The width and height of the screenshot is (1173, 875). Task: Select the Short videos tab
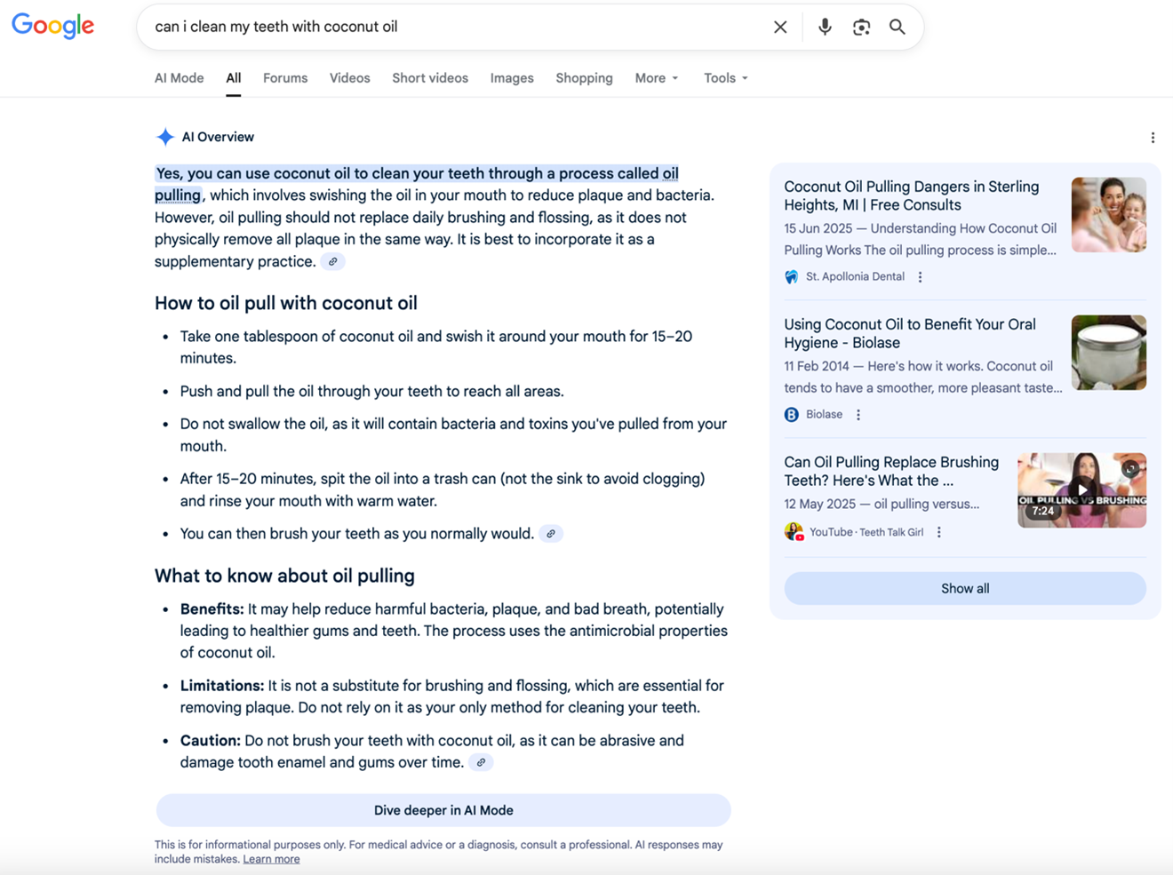[430, 78]
